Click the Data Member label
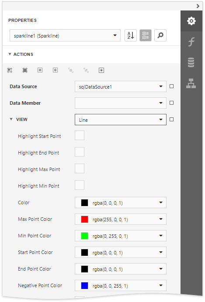The height and width of the screenshot is (302, 205). pos(25,103)
